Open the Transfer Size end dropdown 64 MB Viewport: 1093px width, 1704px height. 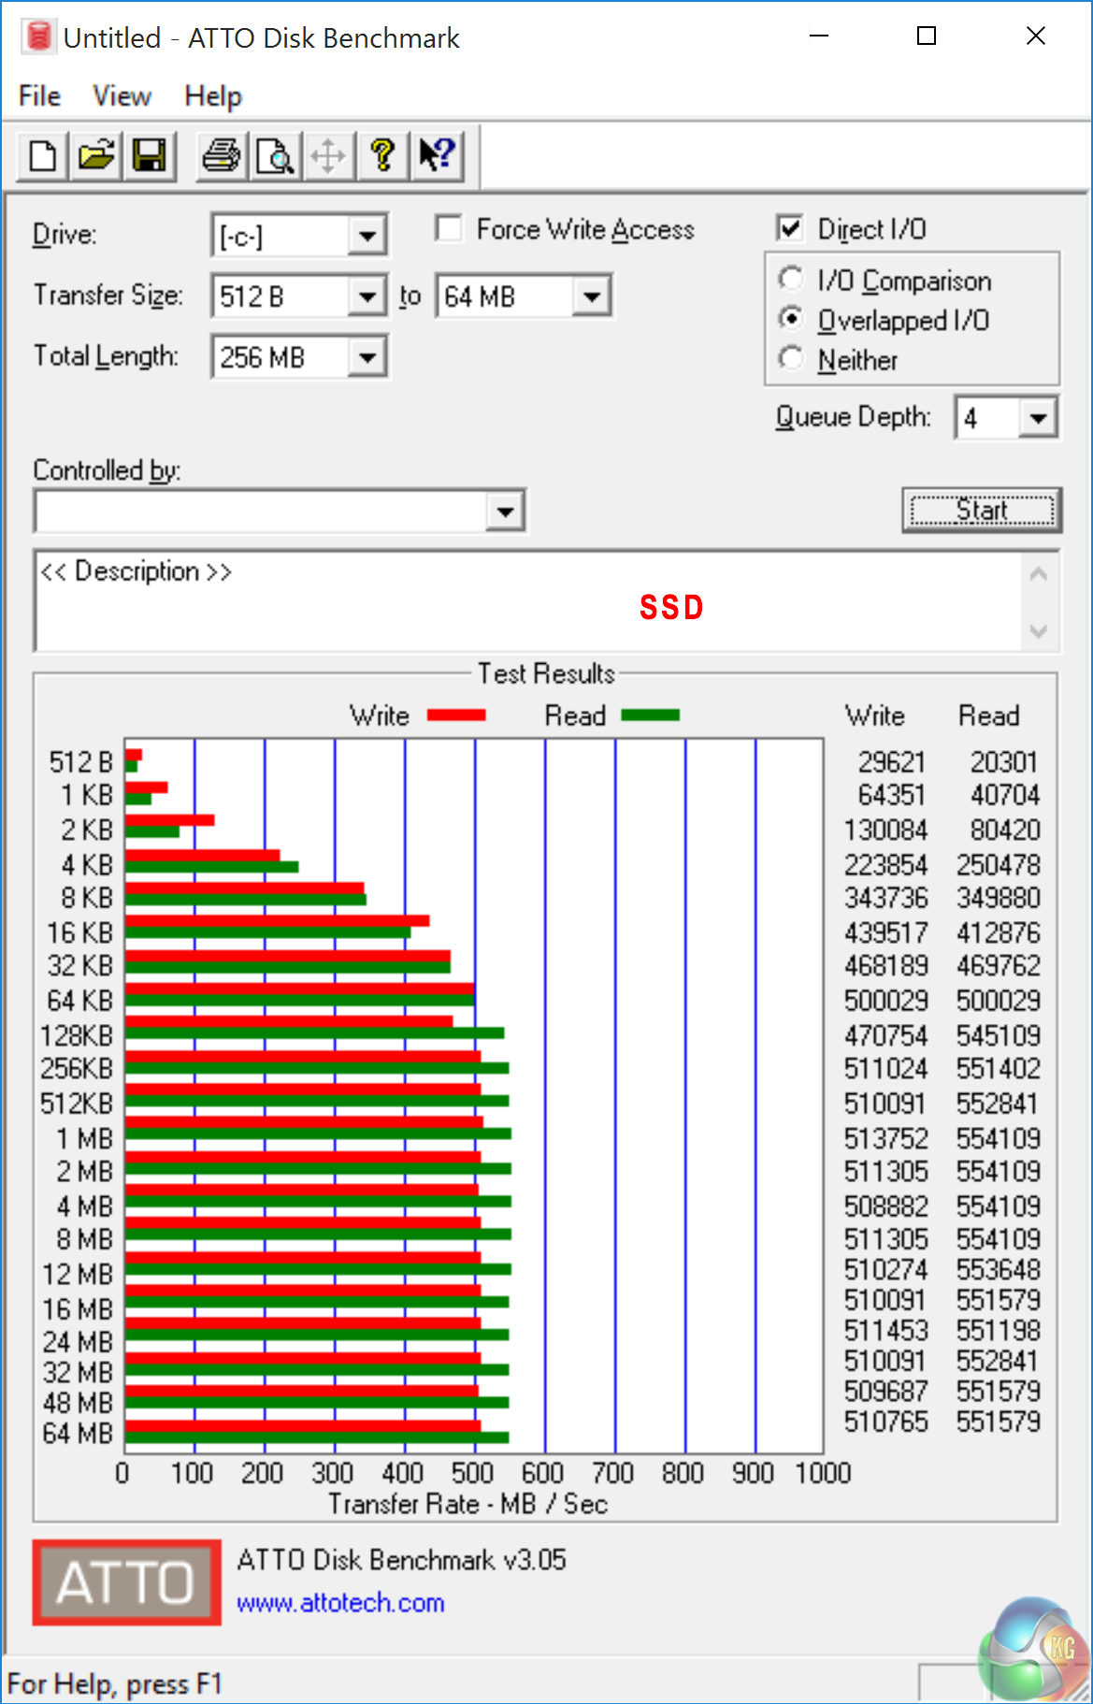[592, 297]
